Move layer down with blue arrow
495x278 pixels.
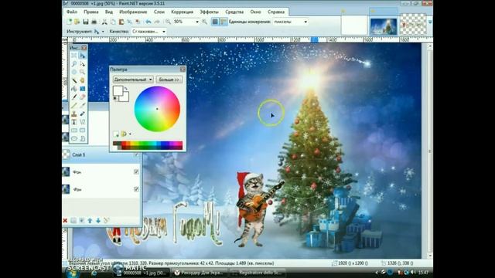tap(98, 221)
